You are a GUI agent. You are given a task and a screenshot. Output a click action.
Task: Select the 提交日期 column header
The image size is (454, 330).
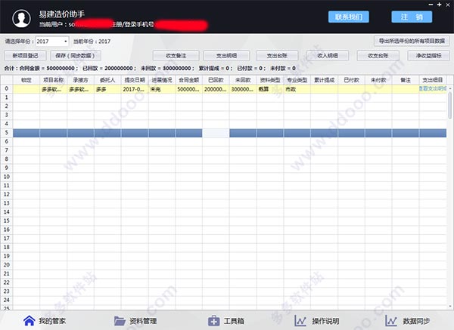(135, 80)
